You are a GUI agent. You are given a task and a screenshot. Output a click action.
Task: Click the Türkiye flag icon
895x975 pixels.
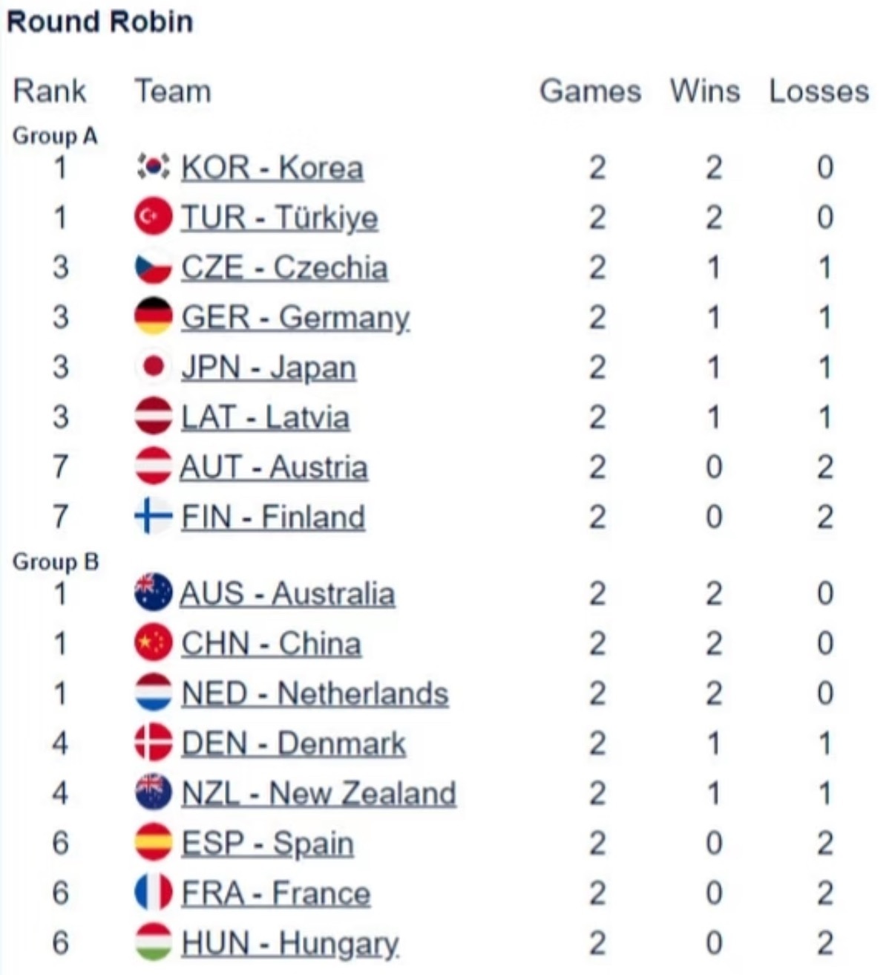154,218
